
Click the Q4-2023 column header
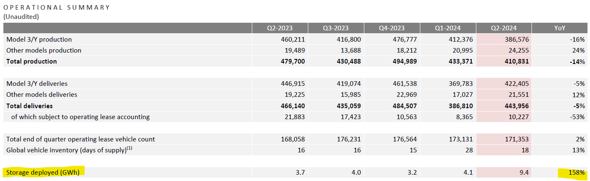pos(392,28)
